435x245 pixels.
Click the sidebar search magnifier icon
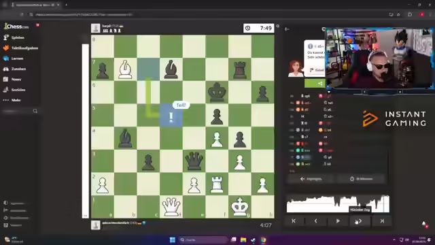(x=35, y=111)
